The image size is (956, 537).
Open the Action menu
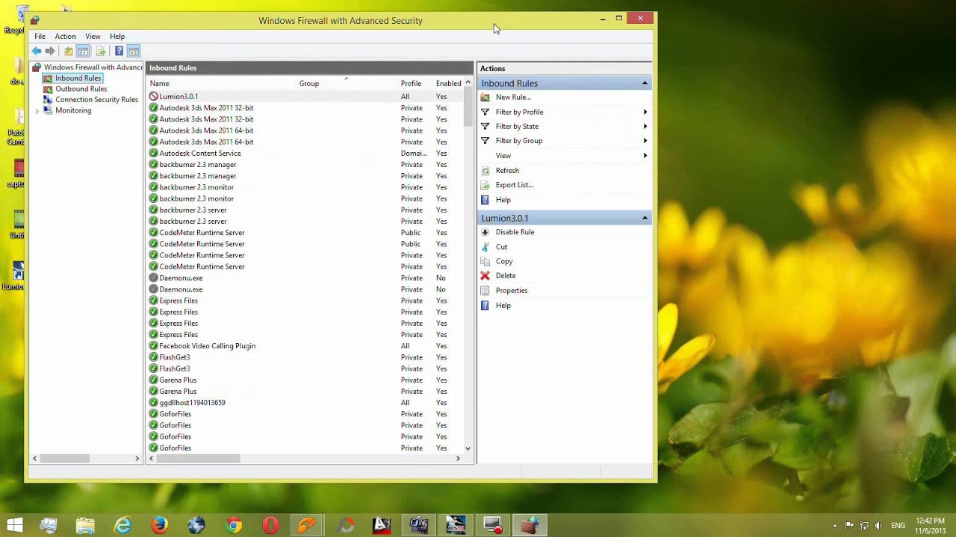pos(65,36)
